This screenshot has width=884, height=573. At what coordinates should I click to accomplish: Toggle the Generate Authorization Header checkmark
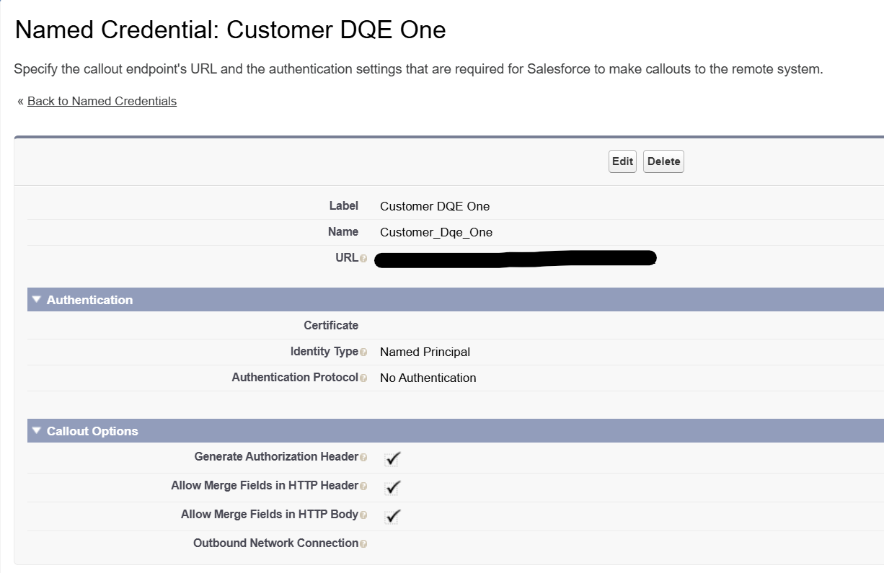coord(392,458)
